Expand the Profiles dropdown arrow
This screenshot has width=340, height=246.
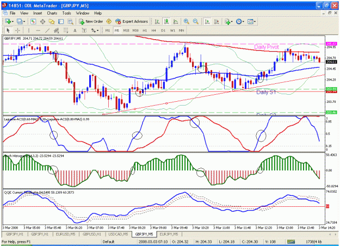point(24,21)
